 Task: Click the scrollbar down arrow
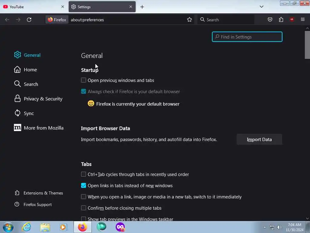(x=307, y=218)
